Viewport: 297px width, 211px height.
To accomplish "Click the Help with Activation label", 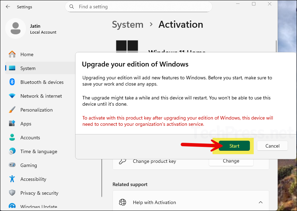I will 154,202.
